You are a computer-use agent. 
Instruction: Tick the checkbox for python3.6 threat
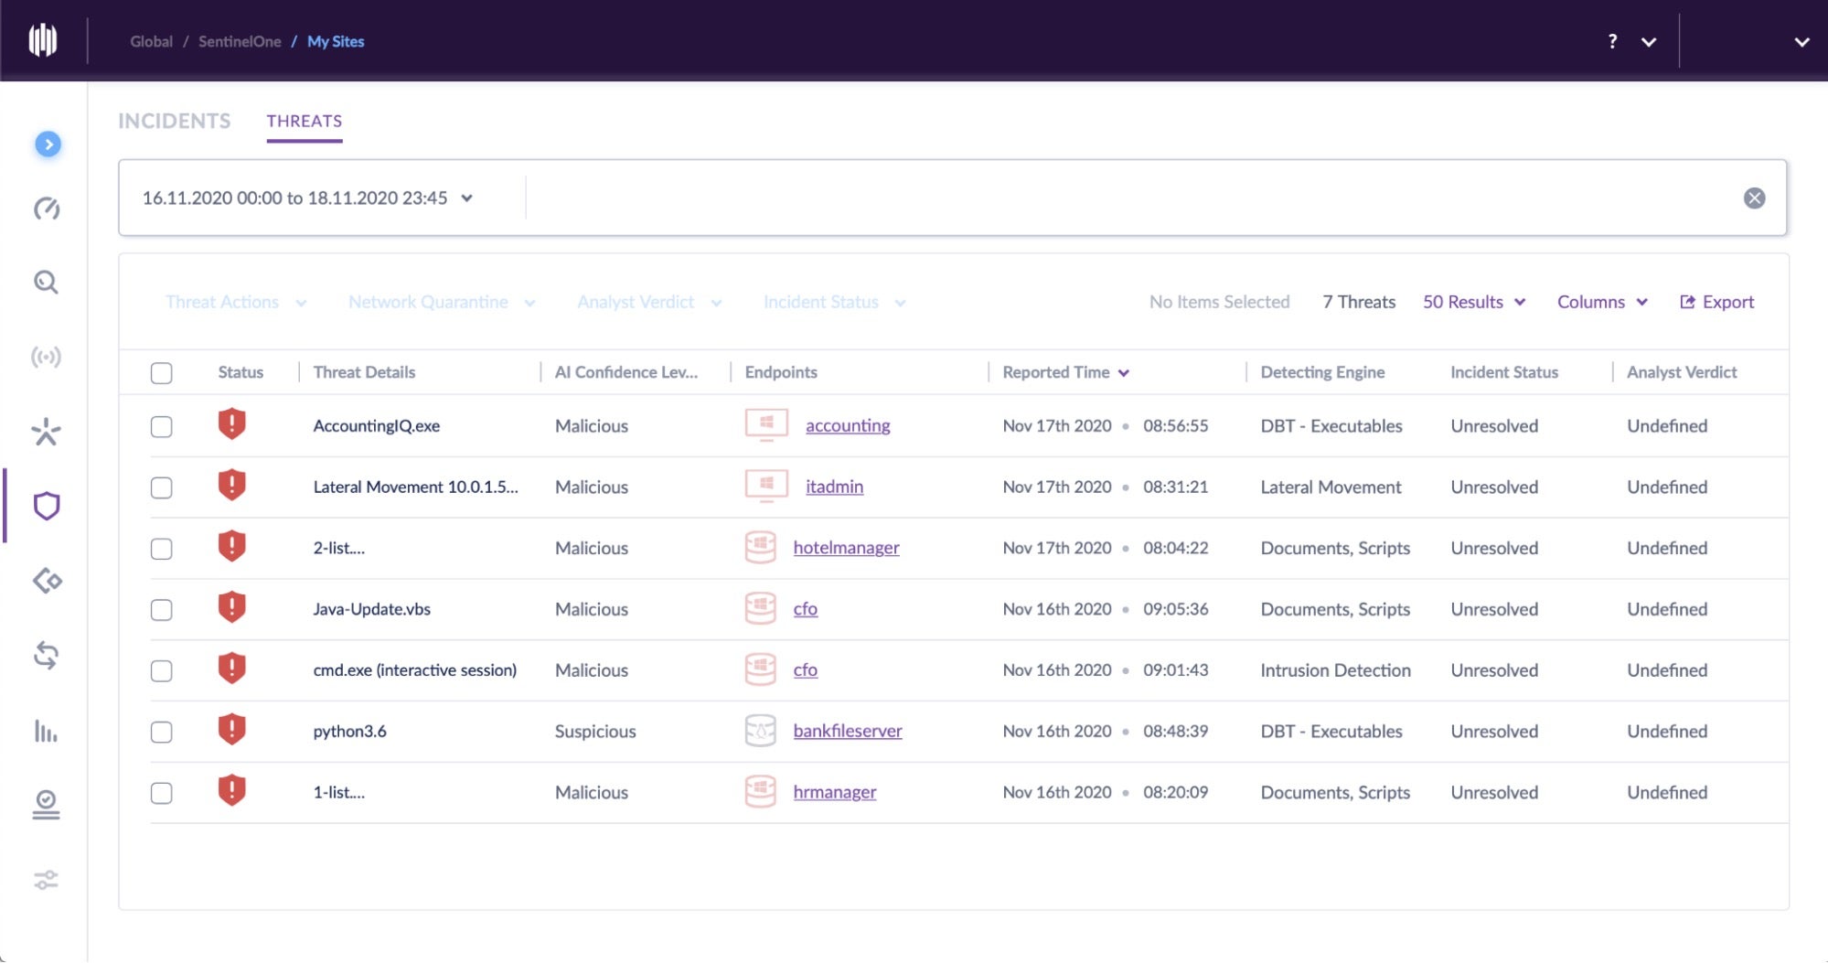pyautogui.click(x=162, y=733)
